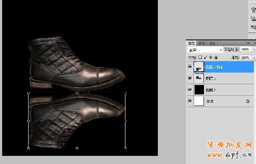Switch to the 通道 channels tab
This screenshot has height=164, width=256.
pos(212,43)
